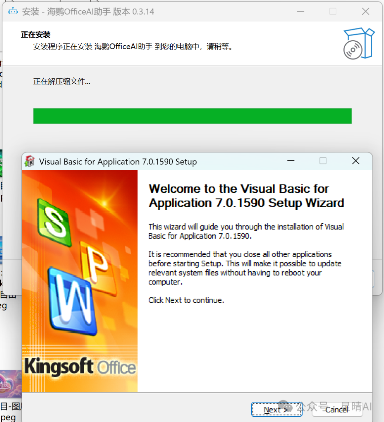Click the paragraph starting "This wizard will guide you"
This screenshot has width=384, height=422.
pos(246,231)
